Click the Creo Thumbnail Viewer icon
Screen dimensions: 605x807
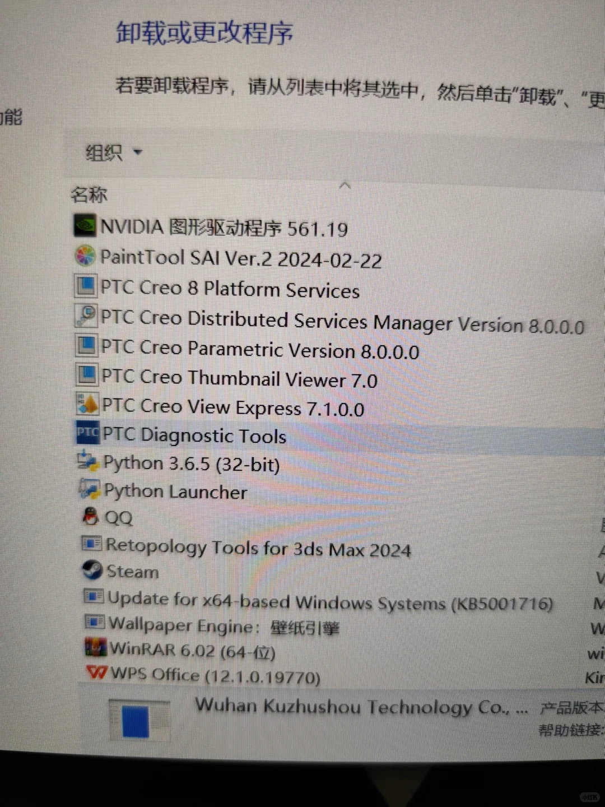[x=87, y=374]
